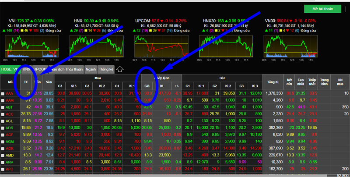Click the Trung bình column header
This screenshot has width=350, height=177.
(324, 82)
